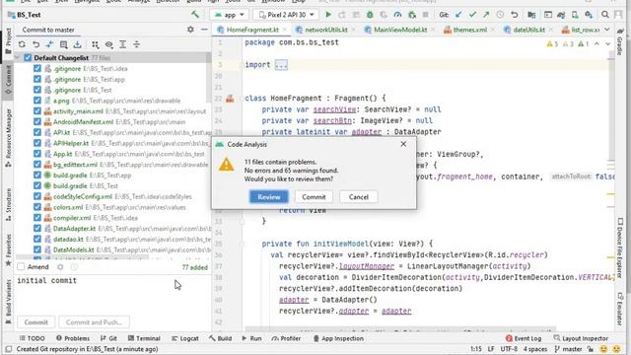Click into commit message field
Screen dimensions: 631x355
pos(112,294)
